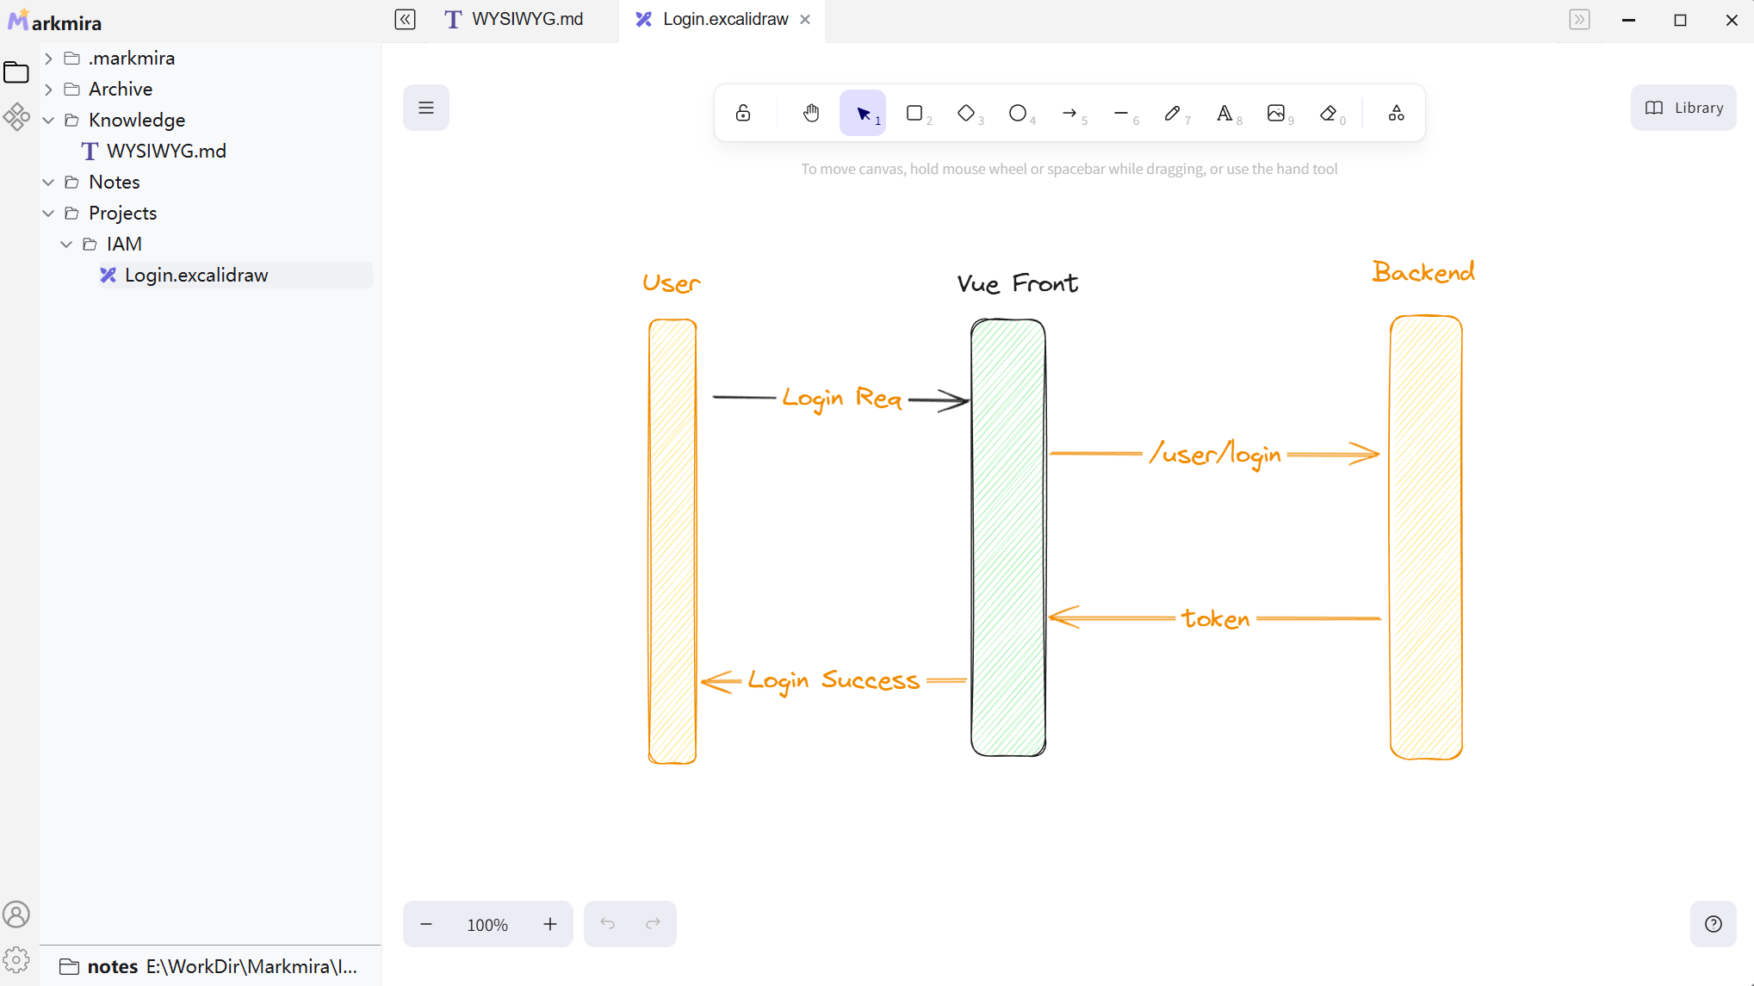Collapse the Projects folder
Image resolution: width=1754 pixels, height=986 pixels.
(49, 213)
